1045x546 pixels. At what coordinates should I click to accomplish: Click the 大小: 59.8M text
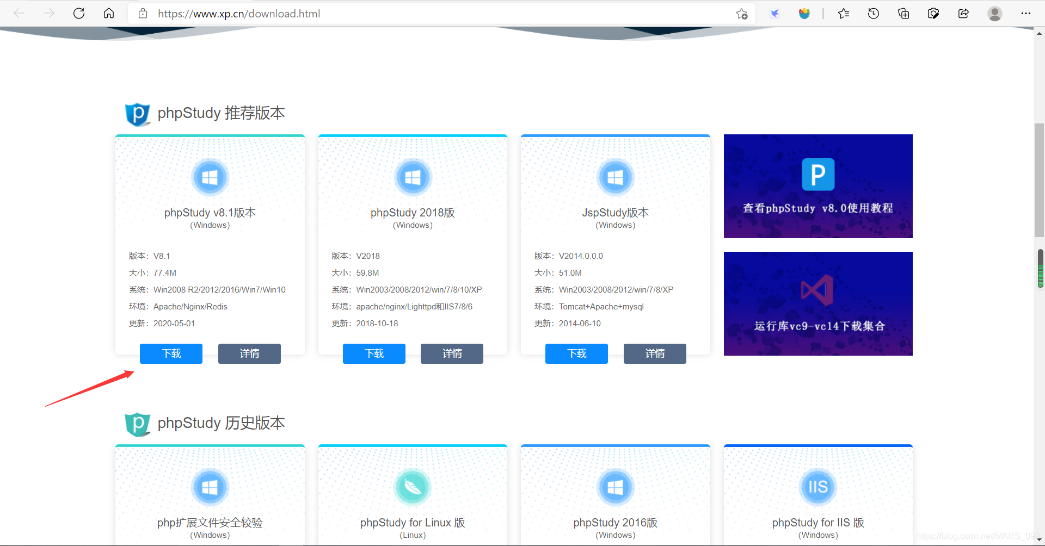point(355,273)
